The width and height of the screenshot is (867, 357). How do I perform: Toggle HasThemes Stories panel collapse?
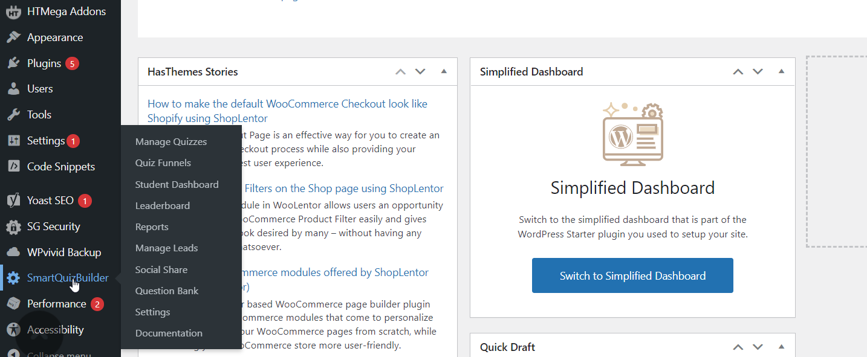coord(444,71)
